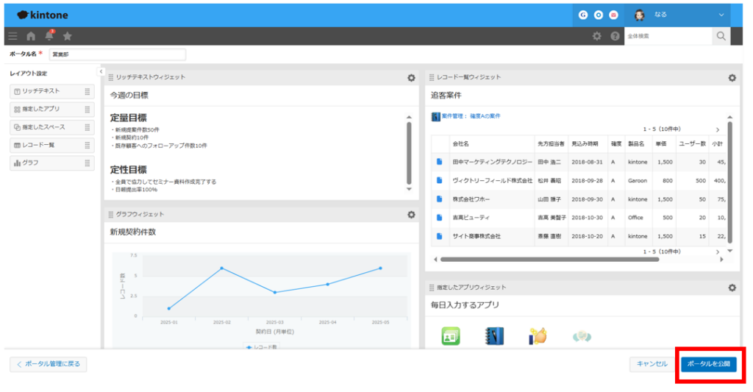Open the notifications bell
753x392 pixels.
click(49, 36)
